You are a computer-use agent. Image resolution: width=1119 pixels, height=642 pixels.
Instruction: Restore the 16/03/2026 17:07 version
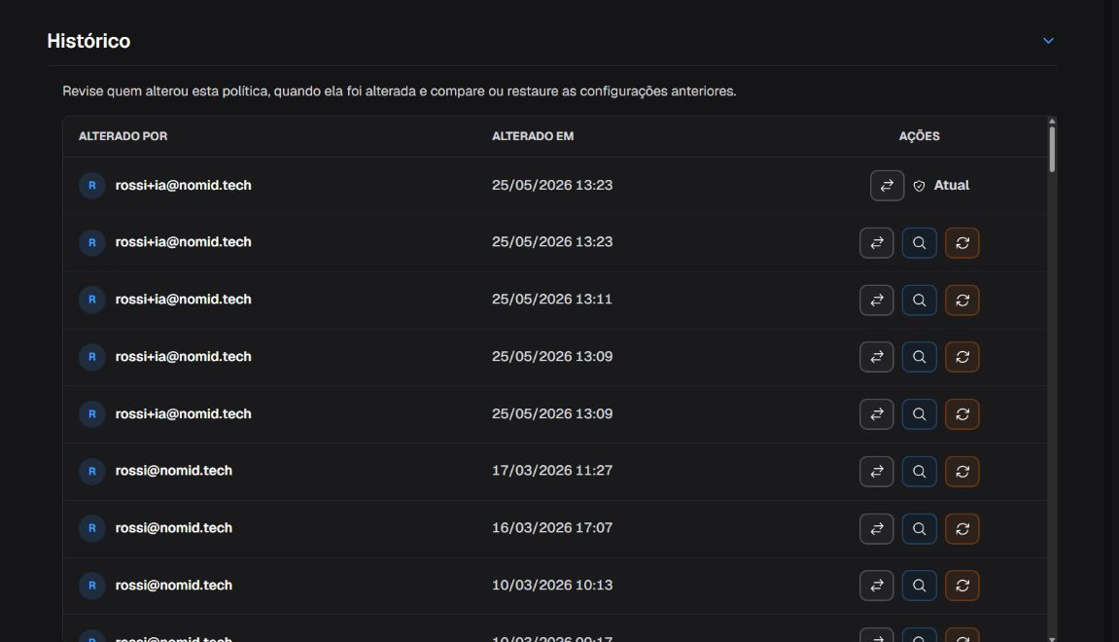tap(962, 528)
